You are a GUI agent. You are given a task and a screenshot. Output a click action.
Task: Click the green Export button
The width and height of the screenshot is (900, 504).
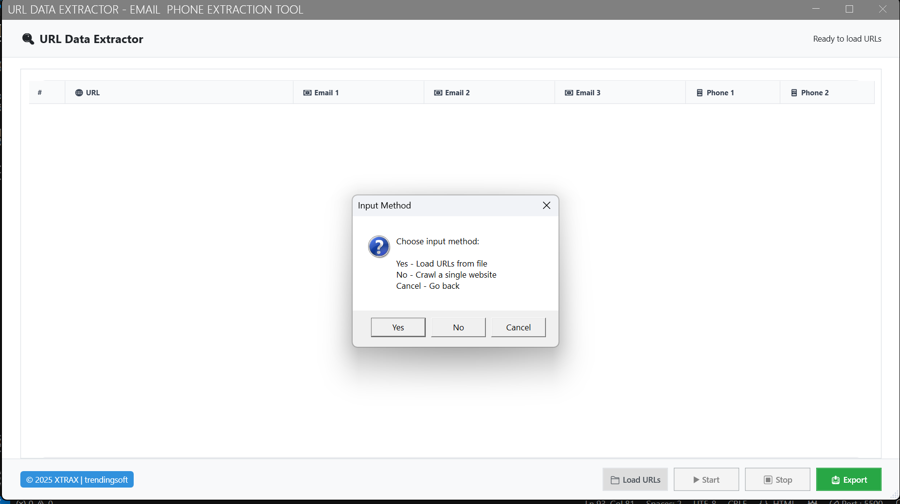[849, 480]
